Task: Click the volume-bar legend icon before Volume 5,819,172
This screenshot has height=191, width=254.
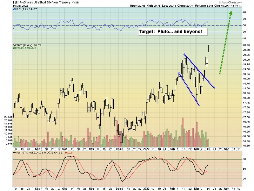Action: (14, 48)
